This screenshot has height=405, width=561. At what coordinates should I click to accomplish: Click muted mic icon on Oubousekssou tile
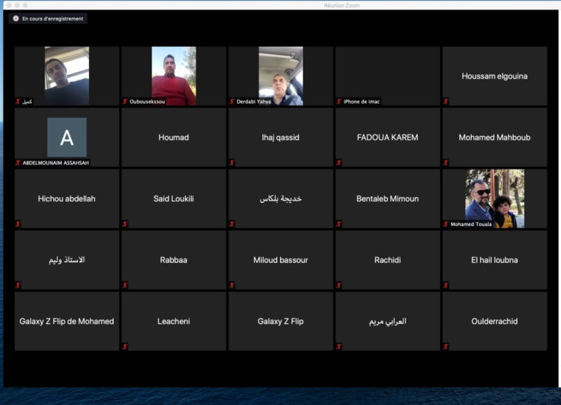(125, 102)
